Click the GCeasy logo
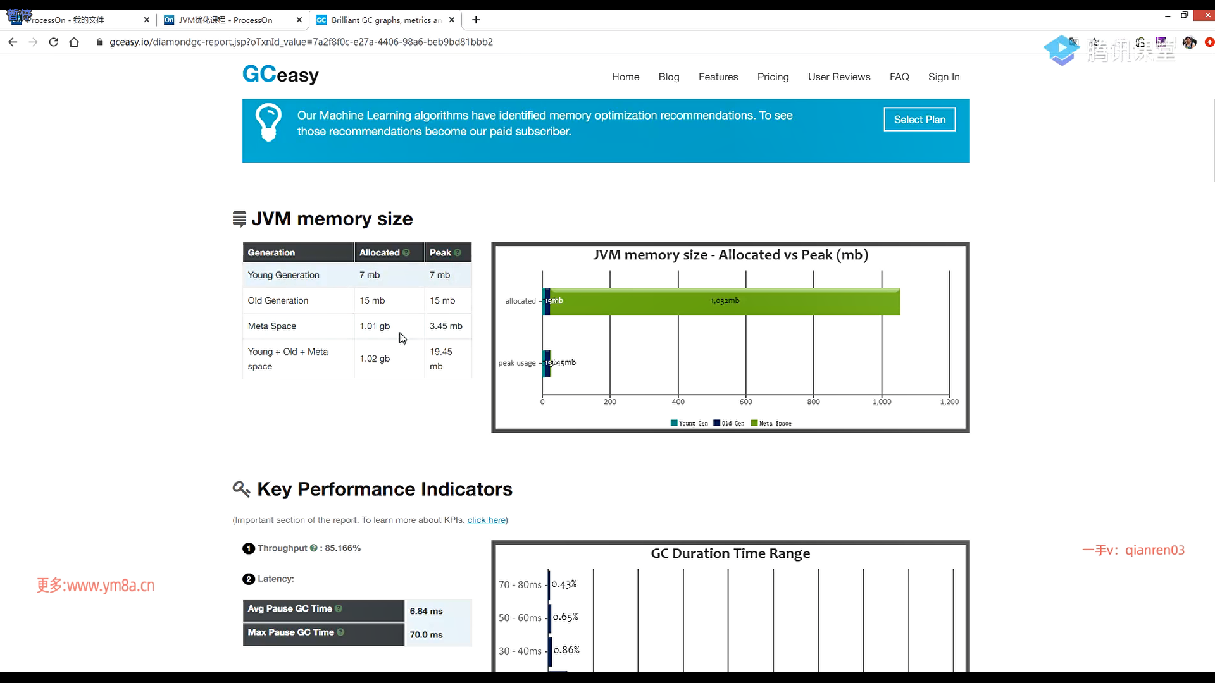 [280, 75]
